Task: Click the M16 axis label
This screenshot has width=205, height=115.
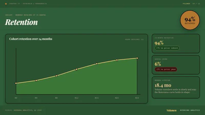Action: pos(97,98)
